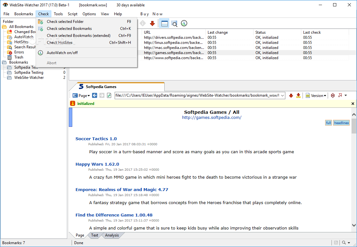Click the red up/down triangles icon
The height and width of the screenshot is (247, 357).
(333, 95)
